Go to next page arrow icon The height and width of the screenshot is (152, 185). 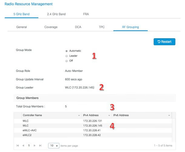click(35, 146)
